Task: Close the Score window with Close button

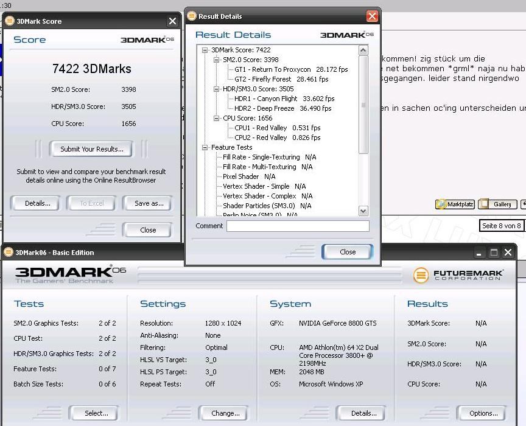Action: 148,230
